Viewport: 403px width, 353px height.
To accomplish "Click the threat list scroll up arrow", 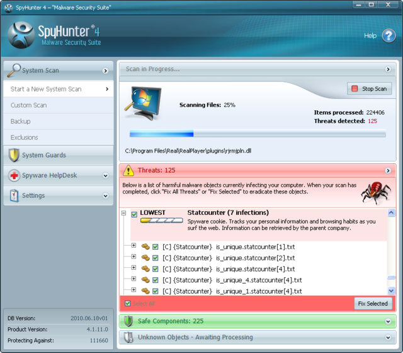I will pyautogui.click(x=391, y=212).
